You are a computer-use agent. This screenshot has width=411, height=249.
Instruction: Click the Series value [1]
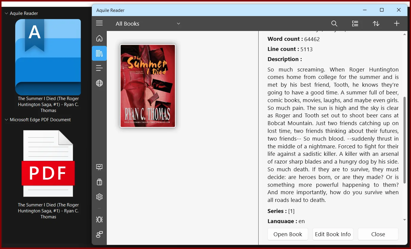coord(291,211)
